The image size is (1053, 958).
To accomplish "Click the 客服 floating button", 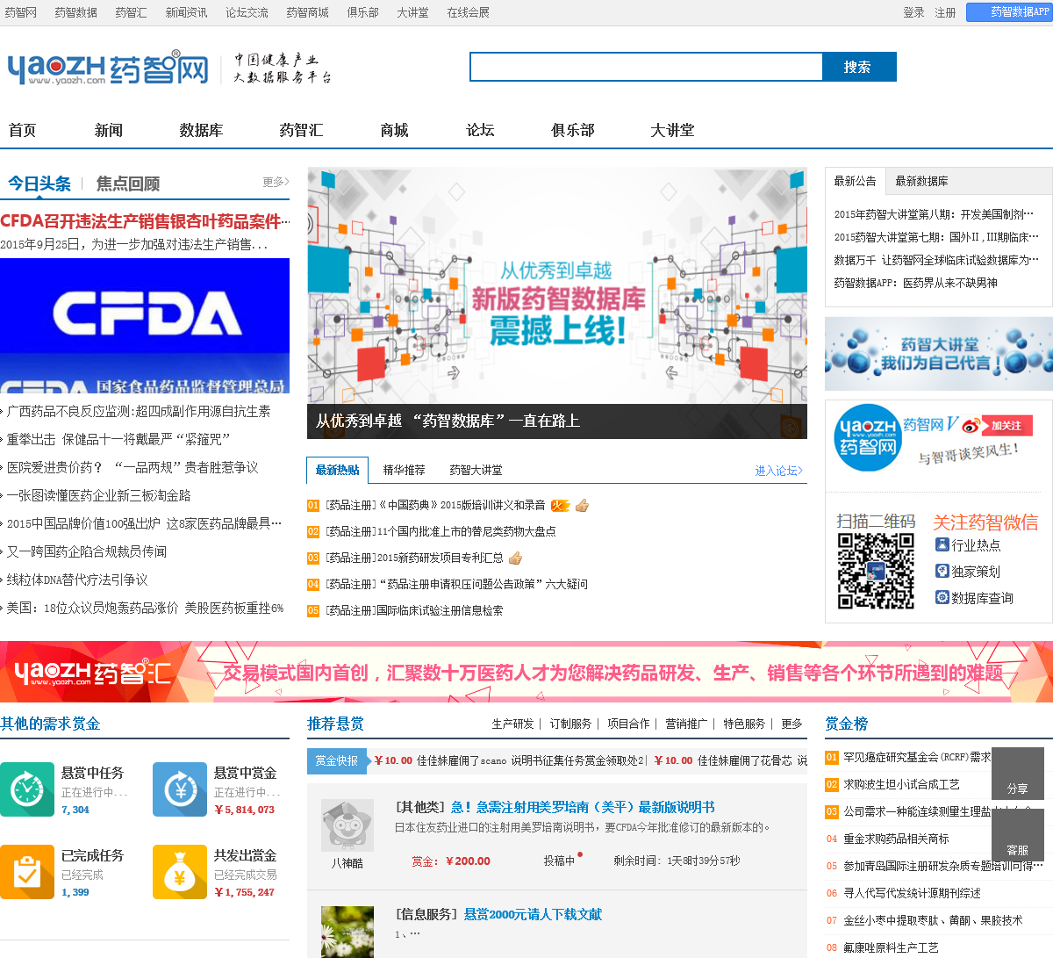I will tap(1017, 834).
